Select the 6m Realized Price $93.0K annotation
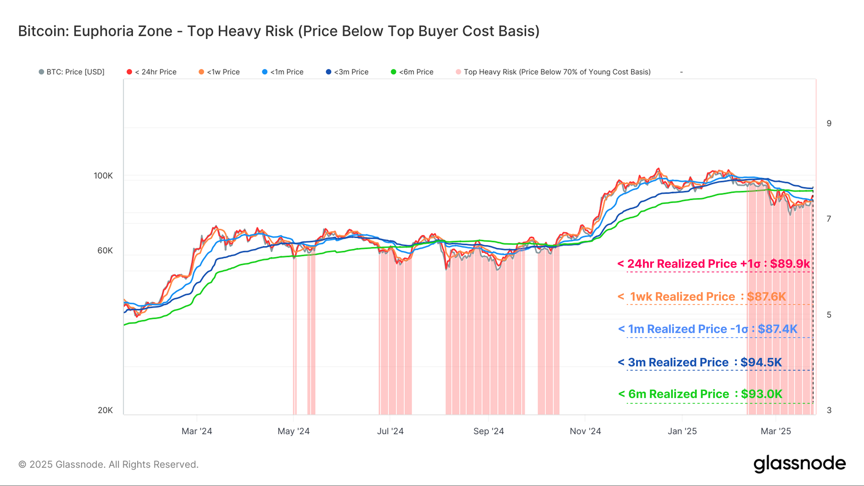The width and height of the screenshot is (864, 486). pos(700,394)
